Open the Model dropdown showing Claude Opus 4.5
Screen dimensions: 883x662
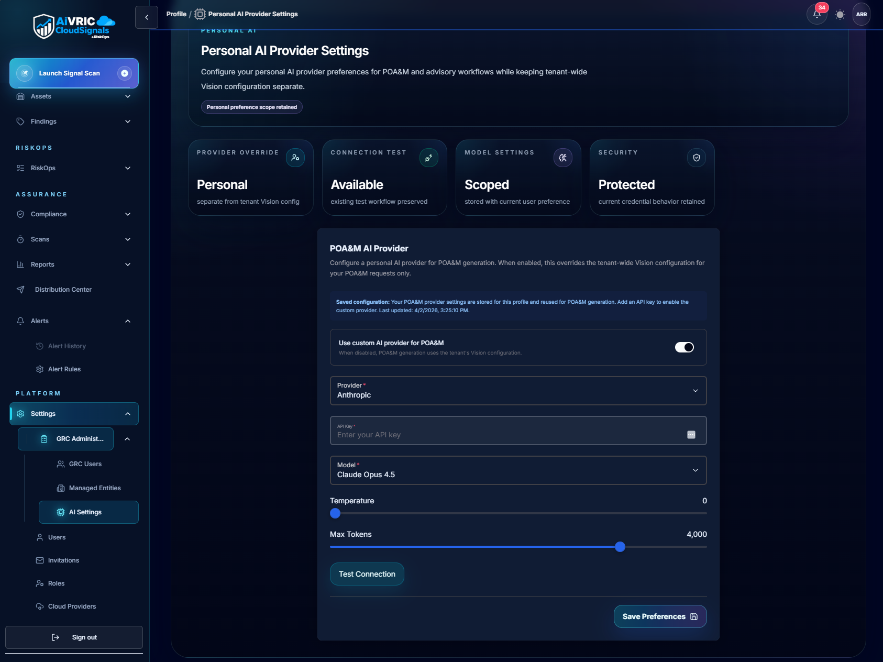tap(518, 470)
